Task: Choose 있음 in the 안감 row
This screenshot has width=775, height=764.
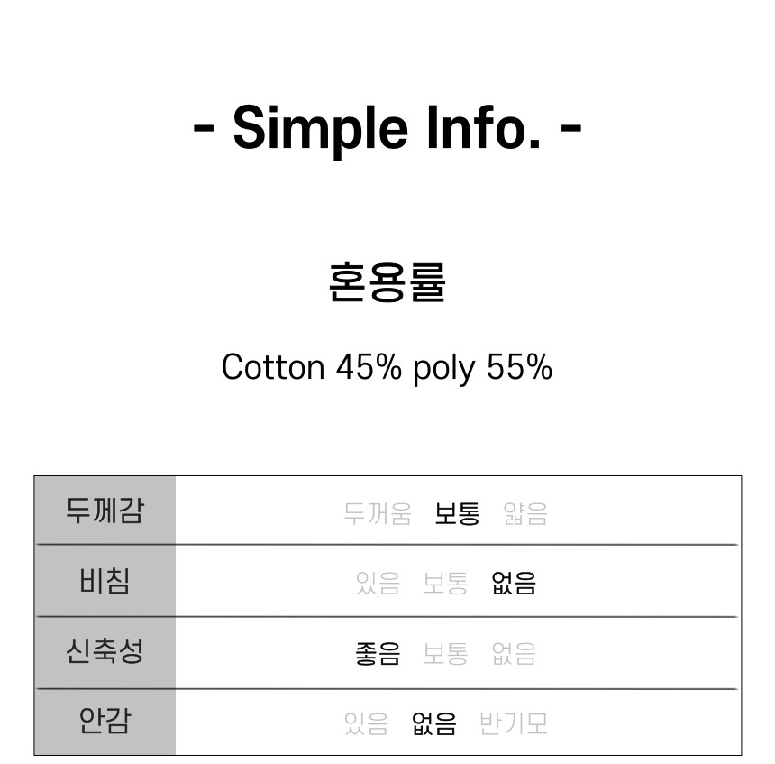Action: point(366,723)
